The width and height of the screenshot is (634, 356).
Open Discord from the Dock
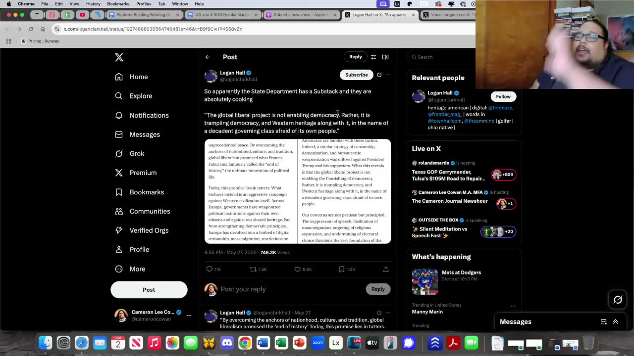(x=227, y=343)
